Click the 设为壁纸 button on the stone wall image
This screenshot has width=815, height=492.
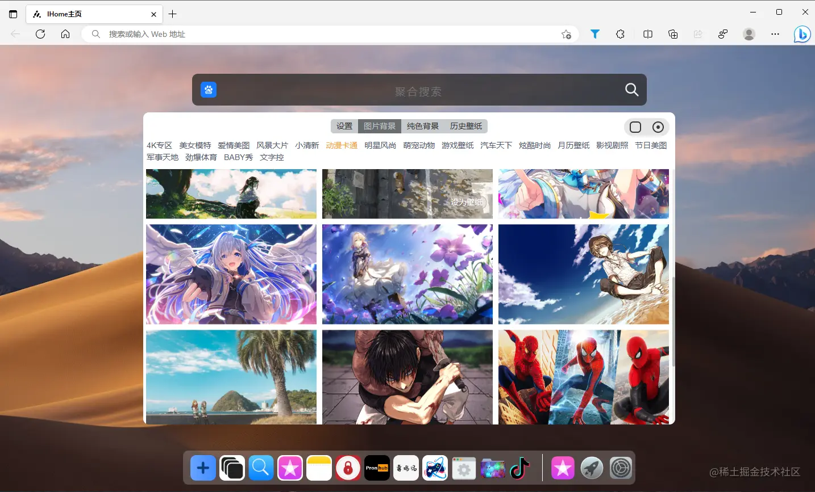(x=467, y=202)
